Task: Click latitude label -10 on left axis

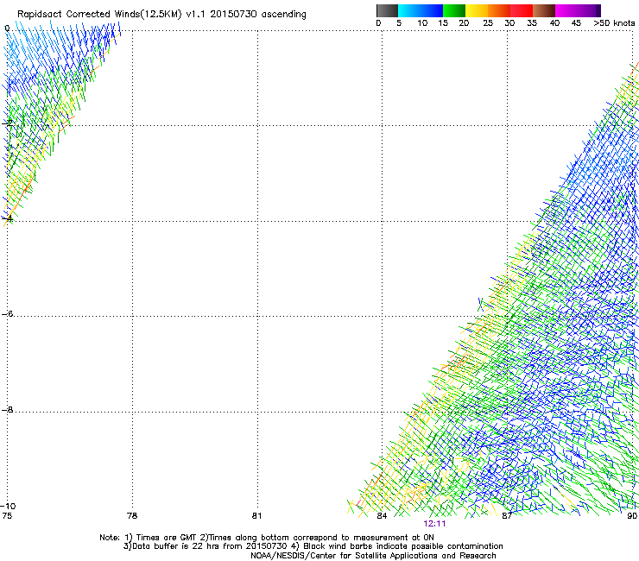Action: click(8, 506)
